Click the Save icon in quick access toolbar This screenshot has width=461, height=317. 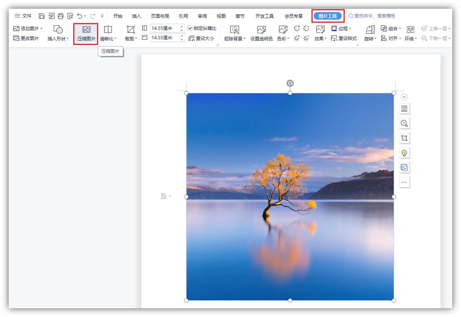point(42,16)
